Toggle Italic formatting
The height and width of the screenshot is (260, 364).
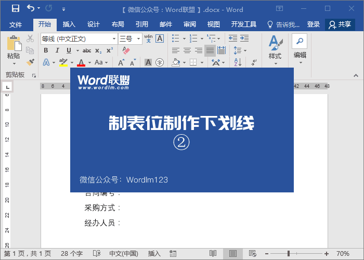point(57,50)
